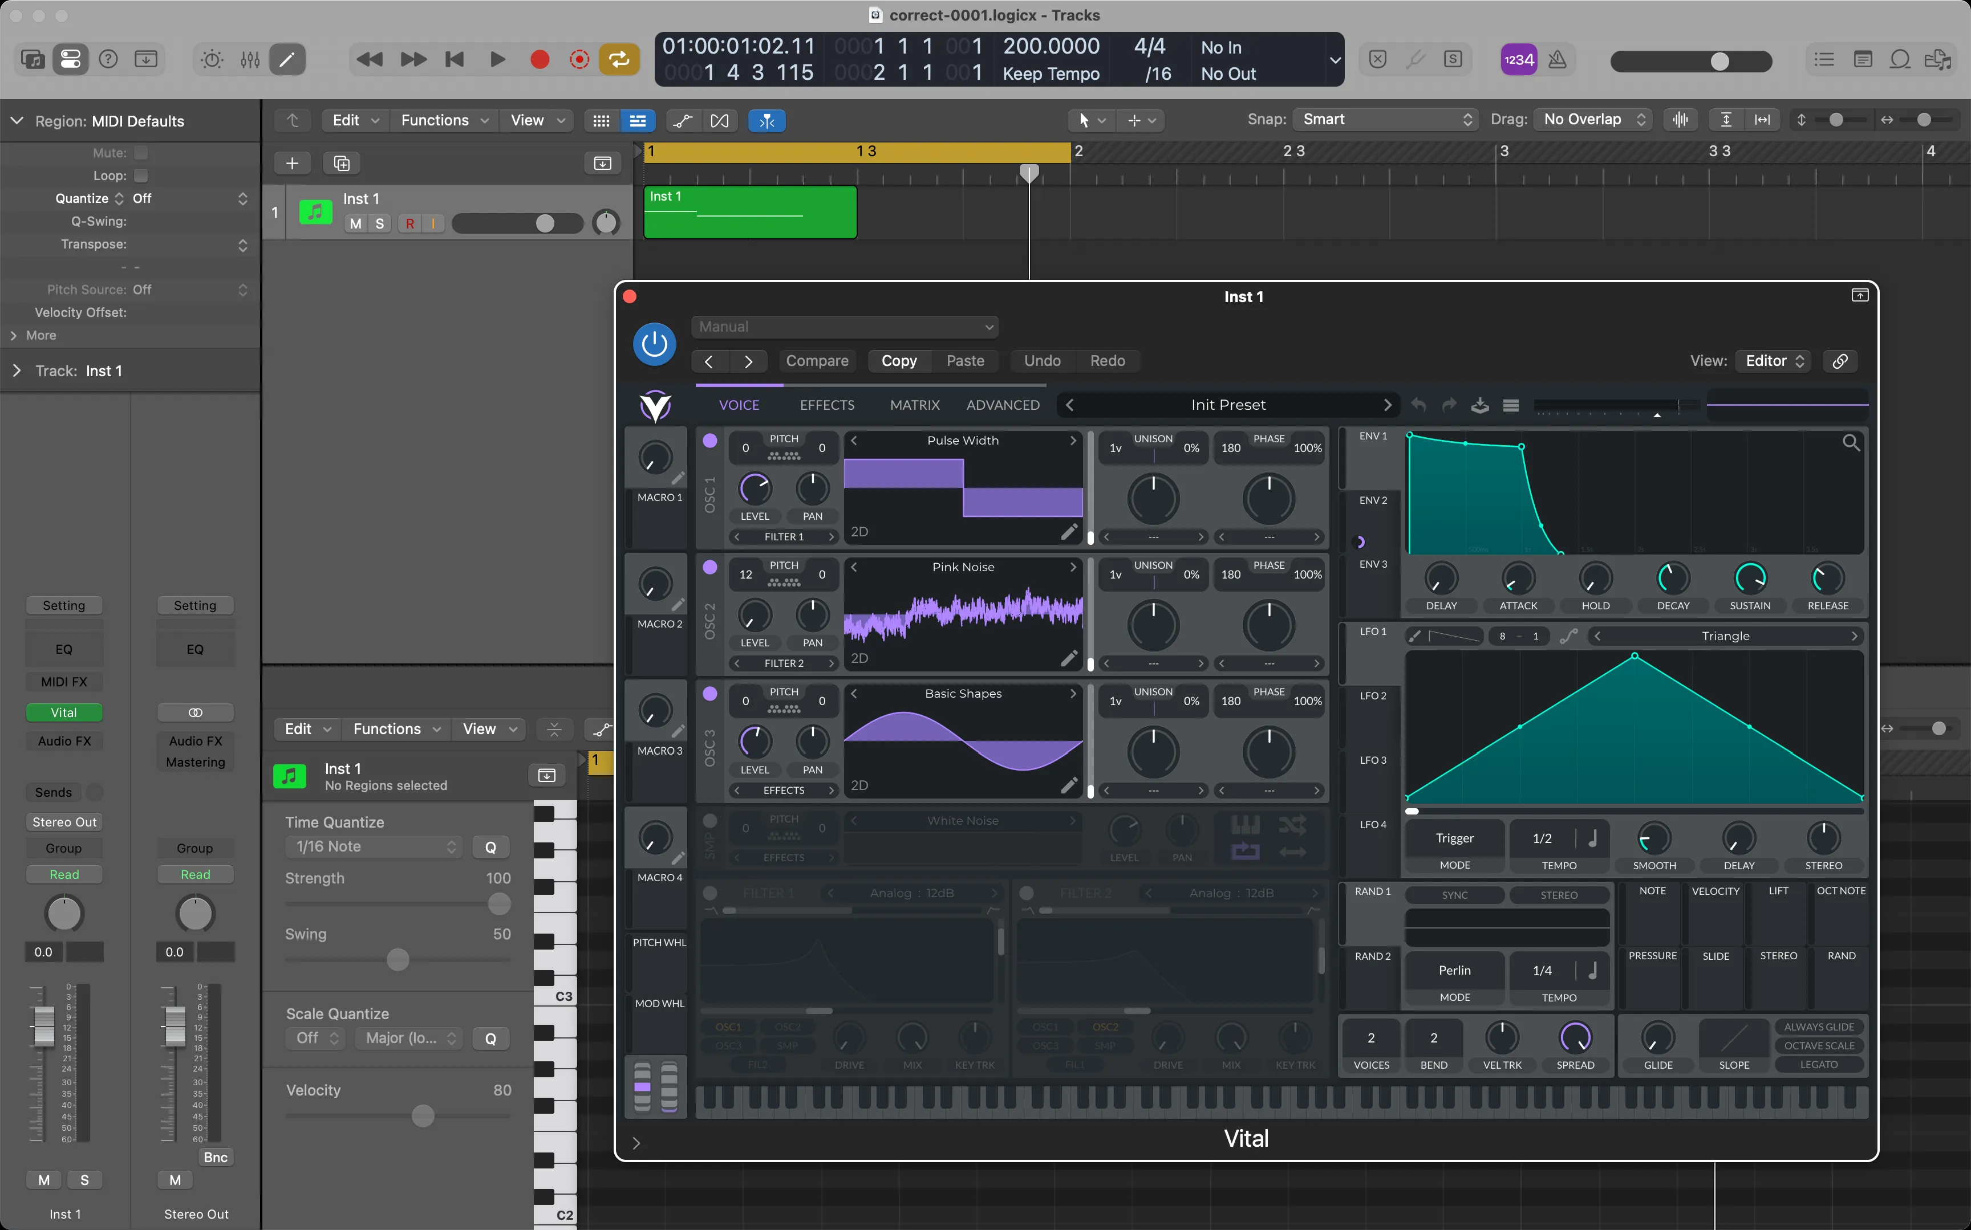The width and height of the screenshot is (1971, 1230).
Task: Switch to Vital MATRIX tab
Action: (915, 405)
